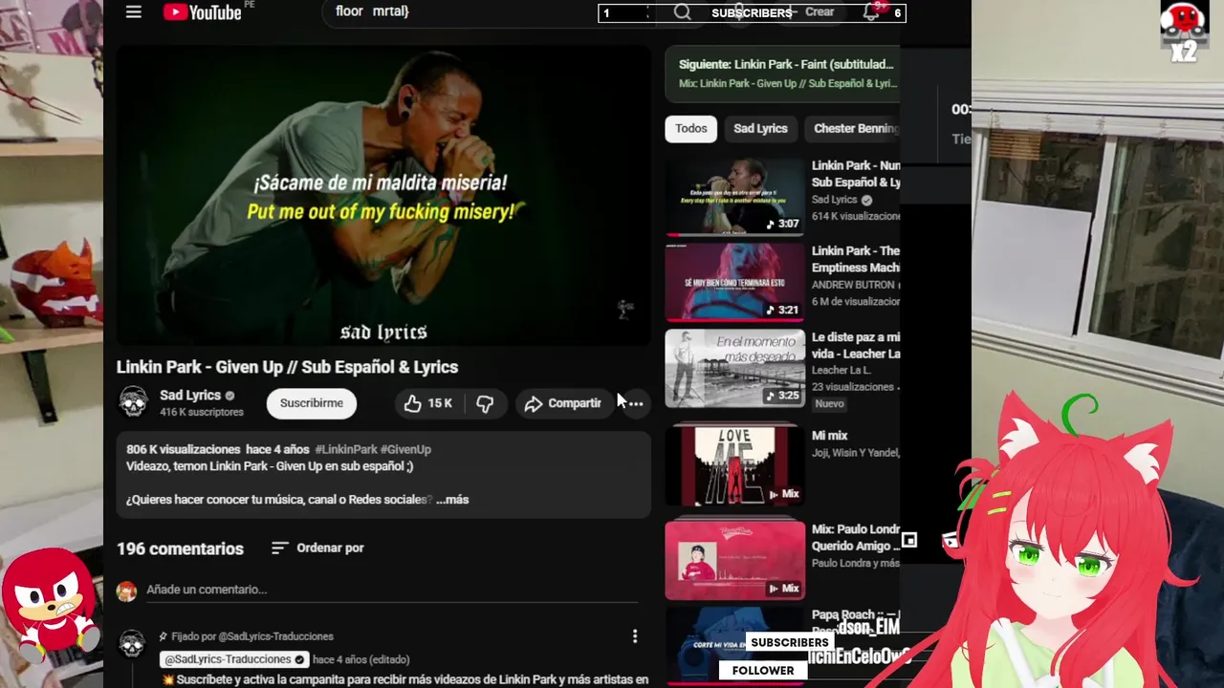Select the Sad Lyrics filter chip
Screen dimensions: 1224x688
point(760,128)
